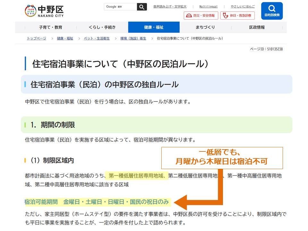
Task: Open the 休日・救急診療 button
Action: click(x=237, y=15)
